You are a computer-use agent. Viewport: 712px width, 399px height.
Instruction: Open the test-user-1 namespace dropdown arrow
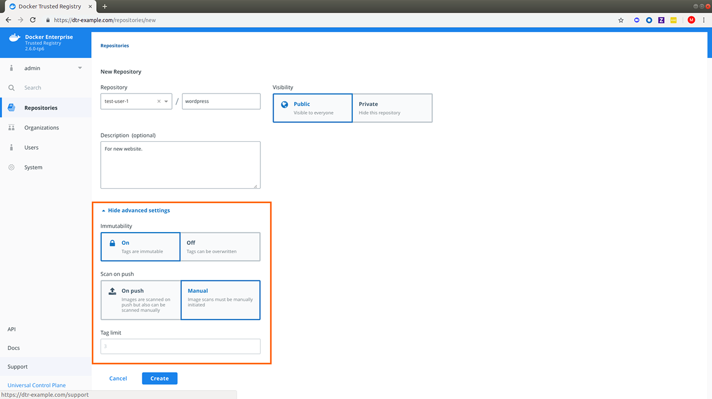tap(166, 101)
